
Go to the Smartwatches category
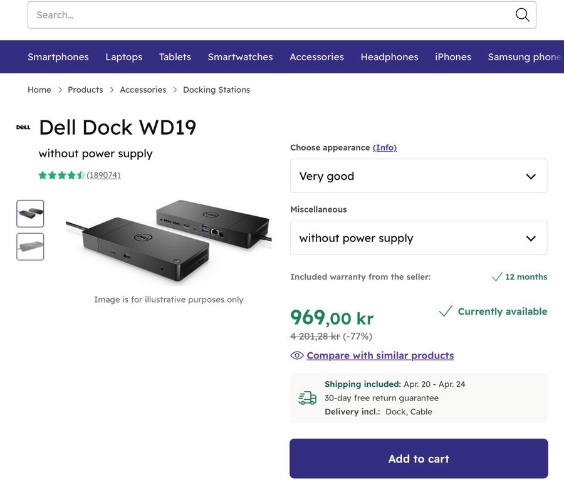(x=241, y=57)
